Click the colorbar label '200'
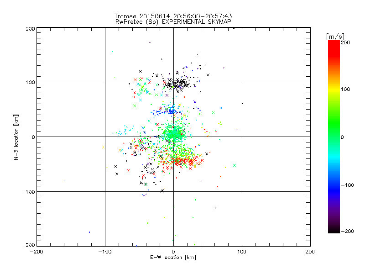This screenshot has height=274, width=365. (345, 42)
